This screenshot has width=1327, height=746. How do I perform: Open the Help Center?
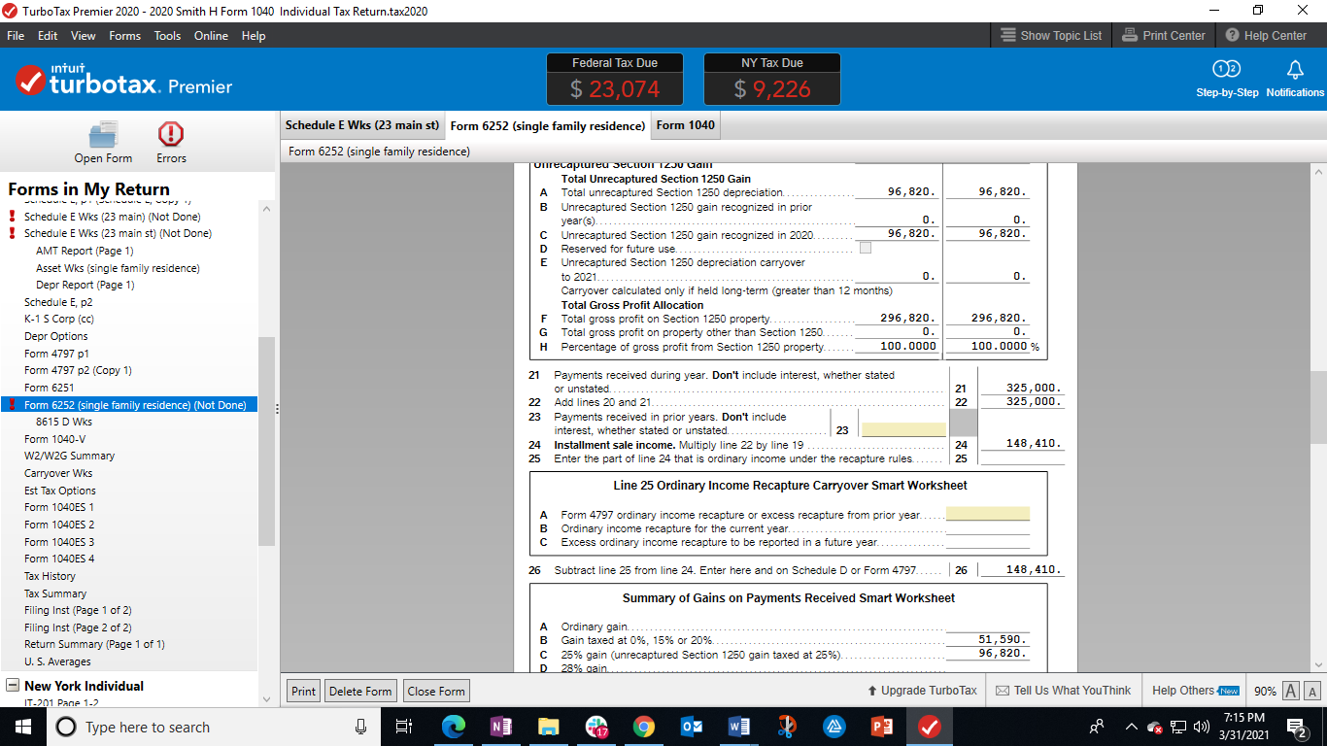click(1266, 36)
